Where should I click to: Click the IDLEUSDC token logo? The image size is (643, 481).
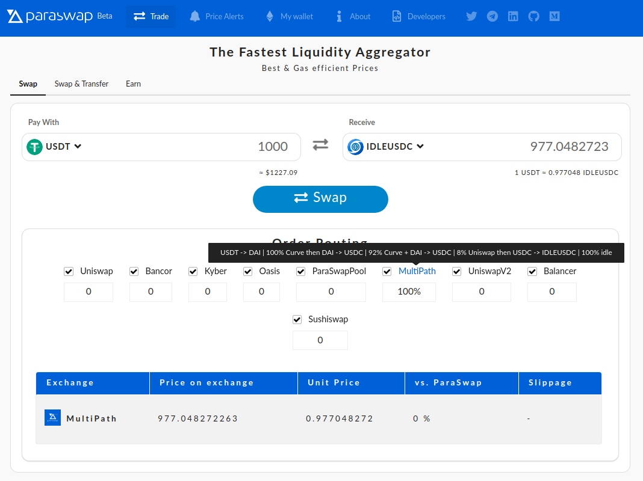point(355,147)
